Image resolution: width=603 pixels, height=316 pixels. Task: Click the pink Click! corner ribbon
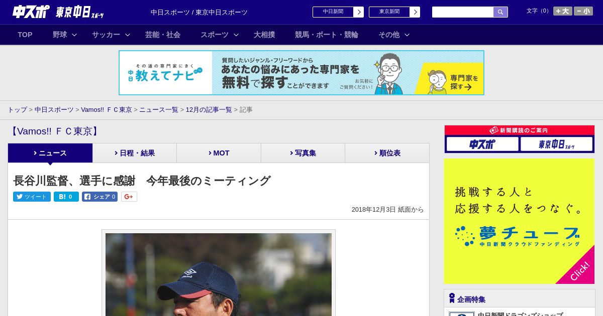point(579,270)
